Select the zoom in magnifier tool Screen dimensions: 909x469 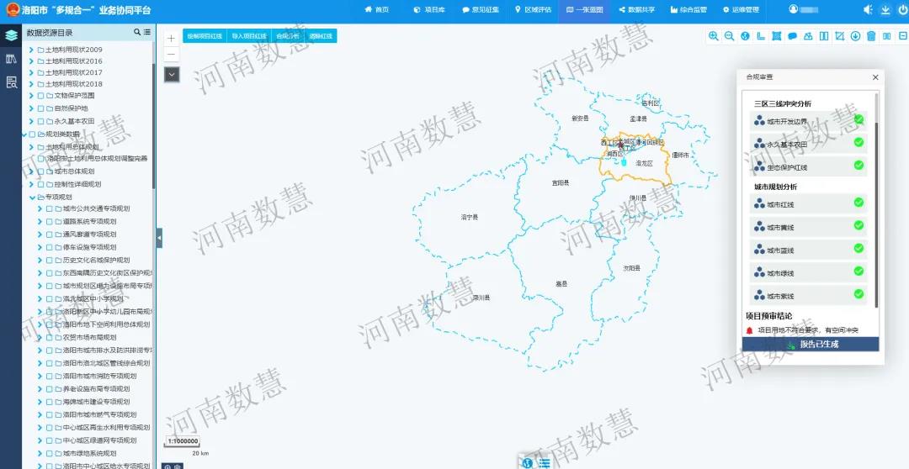pos(714,36)
